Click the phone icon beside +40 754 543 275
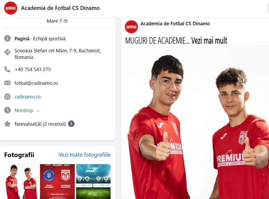269x199 pixels. tap(7, 69)
